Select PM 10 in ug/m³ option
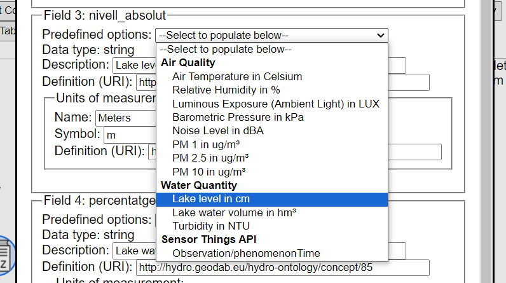This screenshot has height=283, width=506. [271, 172]
